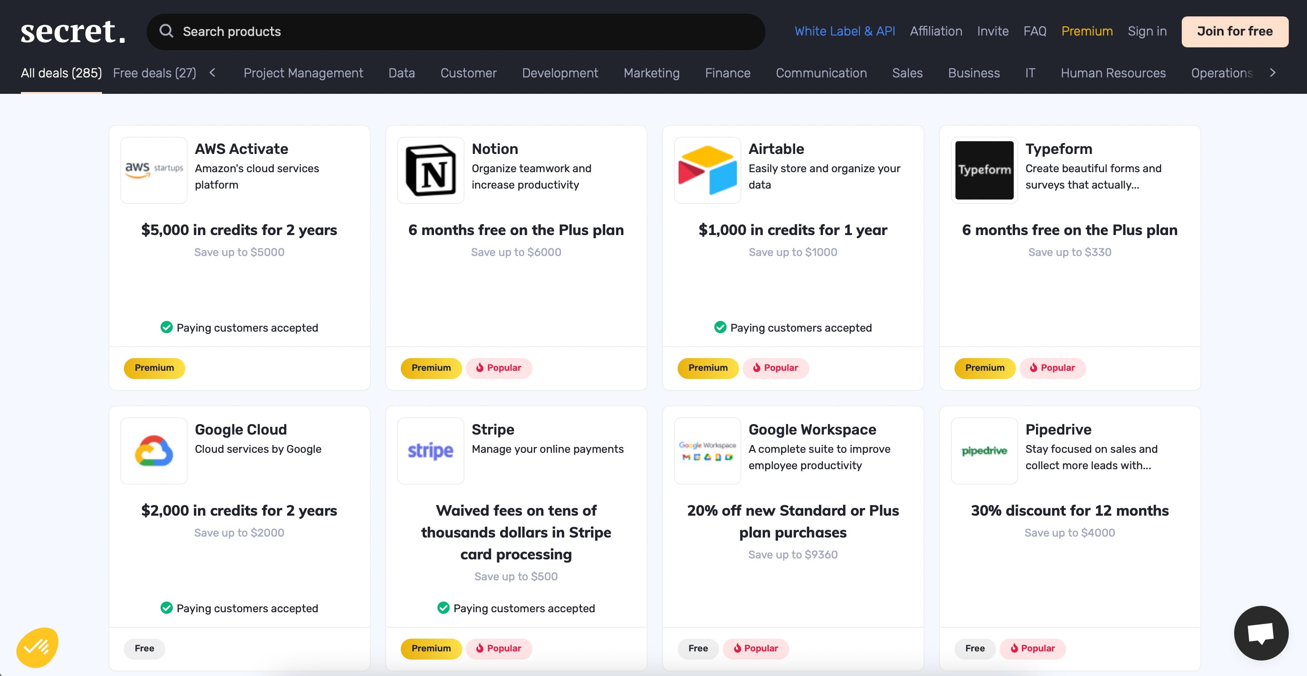Open the Human Resources category
The width and height of the screenshot is (1307, 676).
1113,73
